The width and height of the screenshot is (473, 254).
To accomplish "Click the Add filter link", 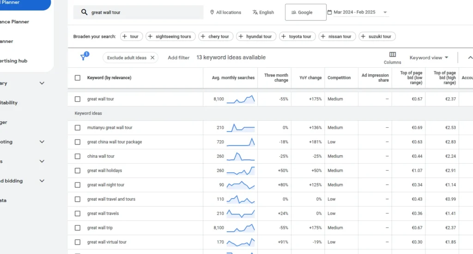I will [178, 58].
